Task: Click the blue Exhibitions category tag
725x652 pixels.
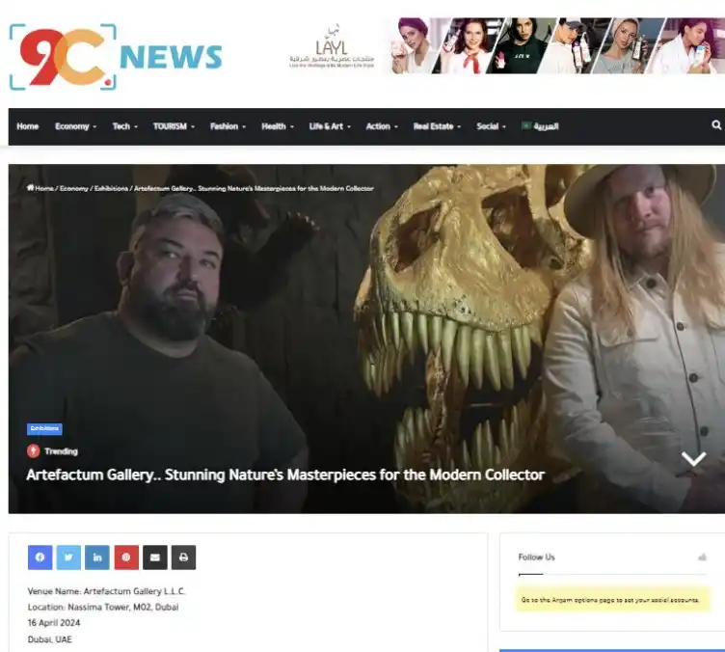Action: pos(44,428)
